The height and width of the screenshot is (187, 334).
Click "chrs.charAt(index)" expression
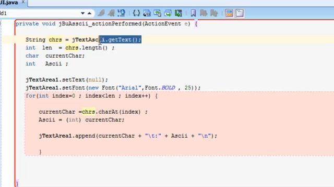coord(111,112)
